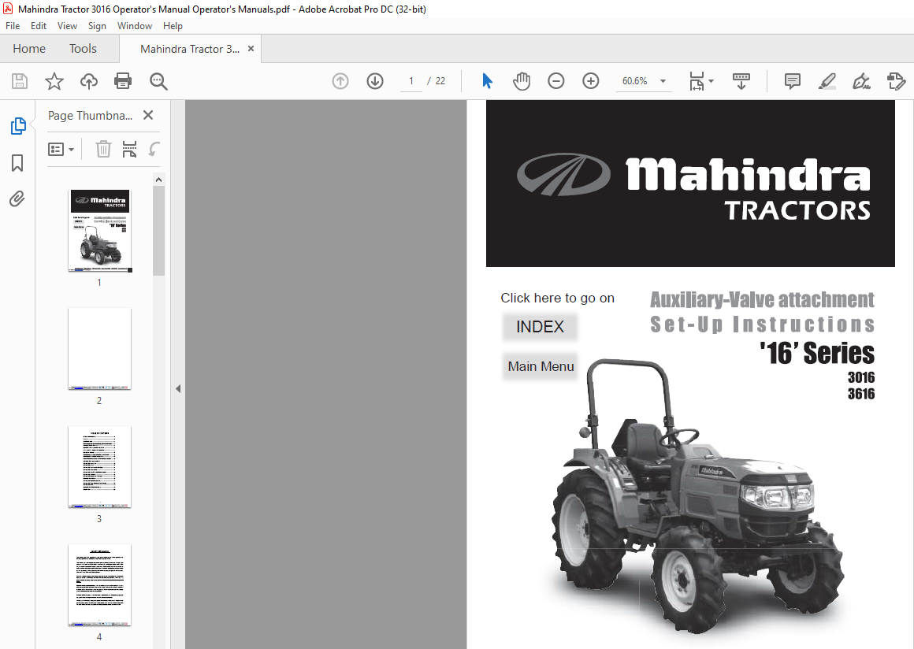Go to previous page arrow
This screenshot has width=914, height=649.
[x=340, y=81]
